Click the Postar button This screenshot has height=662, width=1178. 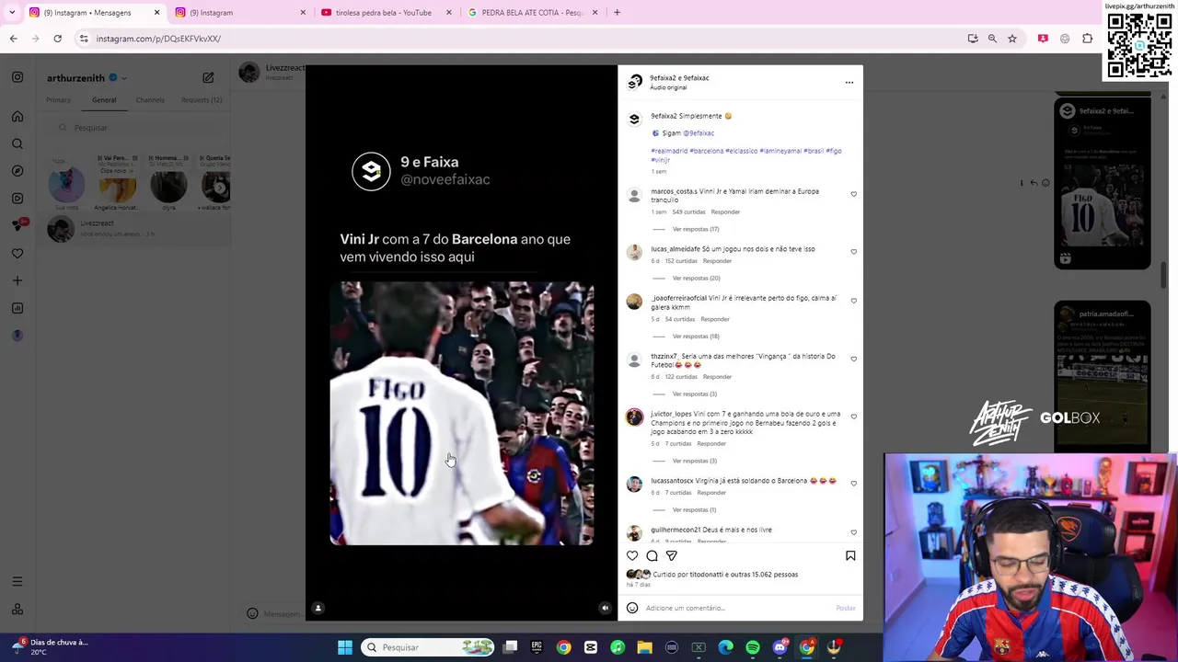(x=846, y=608)
